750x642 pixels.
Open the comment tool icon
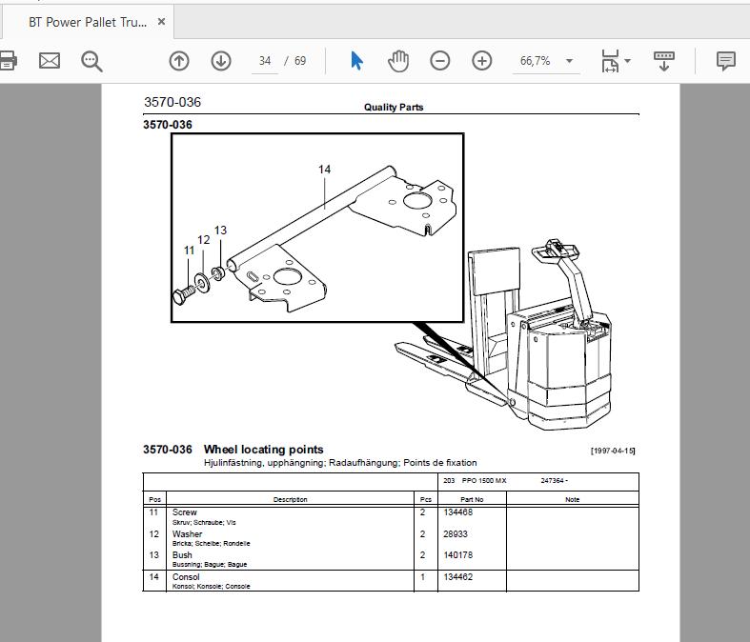(x=725, y=61)
